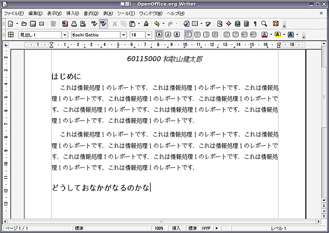Run the spellcheck tool
Screen dimensions: 329x233
point(94,24)
